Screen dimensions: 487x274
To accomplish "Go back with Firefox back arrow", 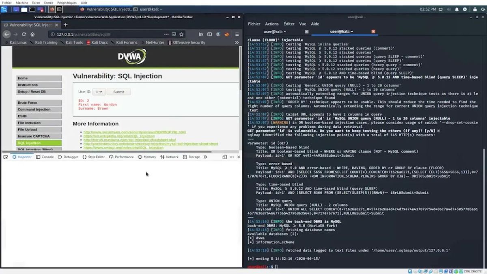I will (6, 35).
